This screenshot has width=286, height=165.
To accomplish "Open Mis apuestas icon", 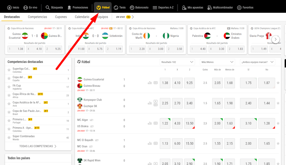I will coord(184,8).
